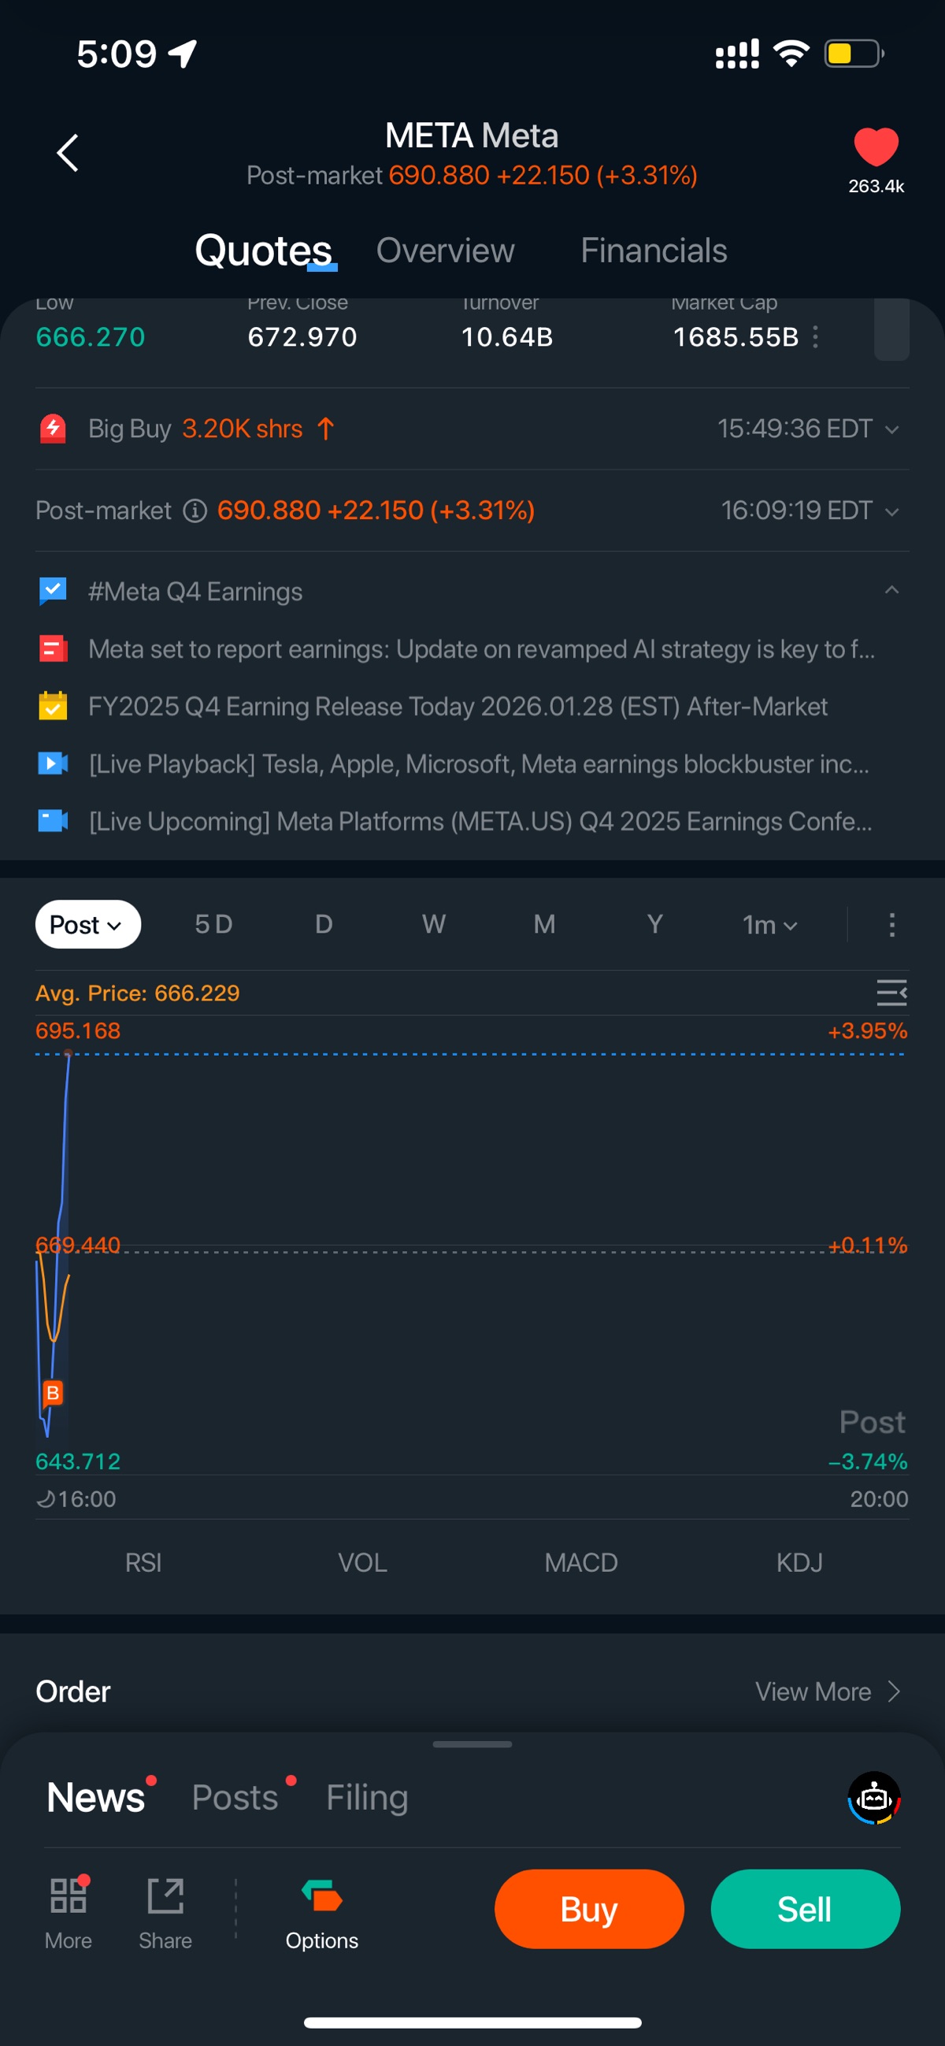Collapse the #Meta Q4 Earnings section
The height and width of the screenshot is (2046, 945).
click(x=891, y=590)
